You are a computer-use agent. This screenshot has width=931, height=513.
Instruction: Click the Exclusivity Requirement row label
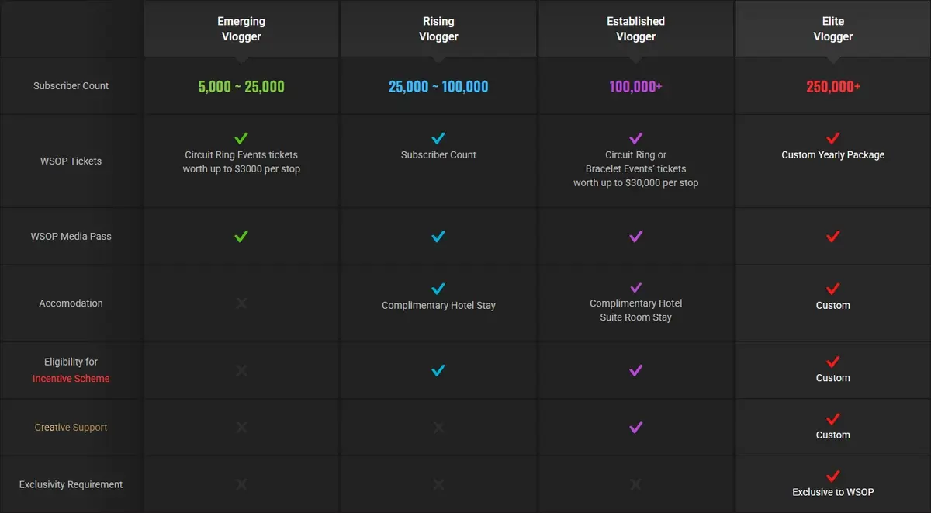[71, 484]
